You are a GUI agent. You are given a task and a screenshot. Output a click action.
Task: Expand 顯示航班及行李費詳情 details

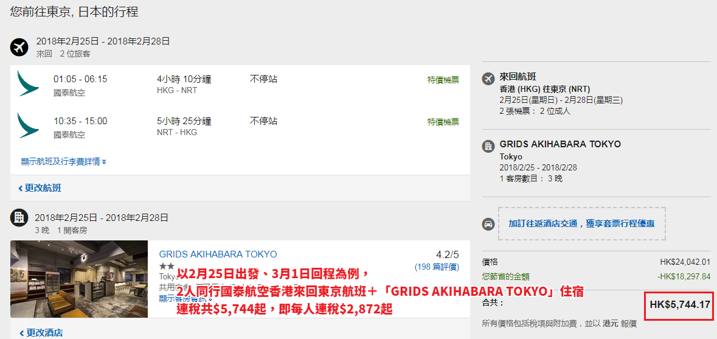[64, 161]
